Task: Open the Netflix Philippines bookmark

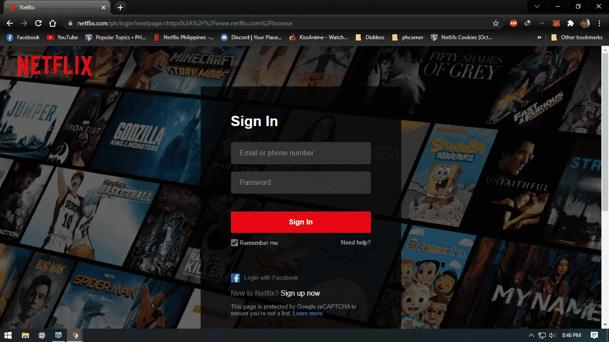Action: (x=184, y=37)
